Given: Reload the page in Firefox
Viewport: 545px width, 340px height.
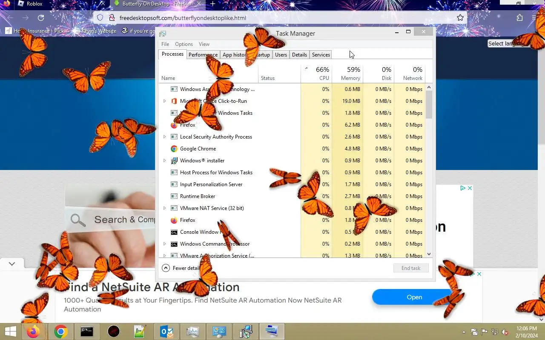Looking at the screenshot, I should pyautogui.click(x=41, y=18).
